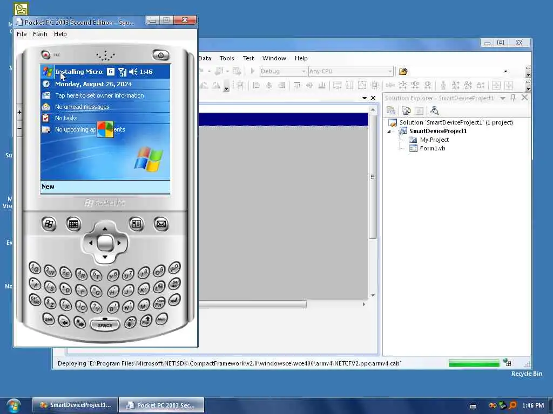Select Form1.vb in Solution Explorer
The image size is (553, 414).
coord(433,148)
